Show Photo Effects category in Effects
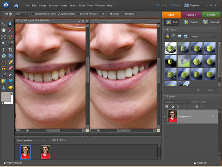Viewport: 222px width, 167px height. click(179, 36)
